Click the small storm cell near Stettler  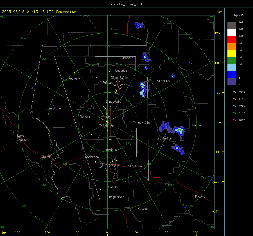(x=173, y=76)
